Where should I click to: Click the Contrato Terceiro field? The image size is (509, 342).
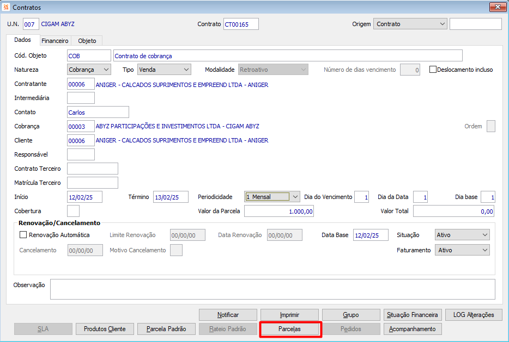(x=93, y=169)
